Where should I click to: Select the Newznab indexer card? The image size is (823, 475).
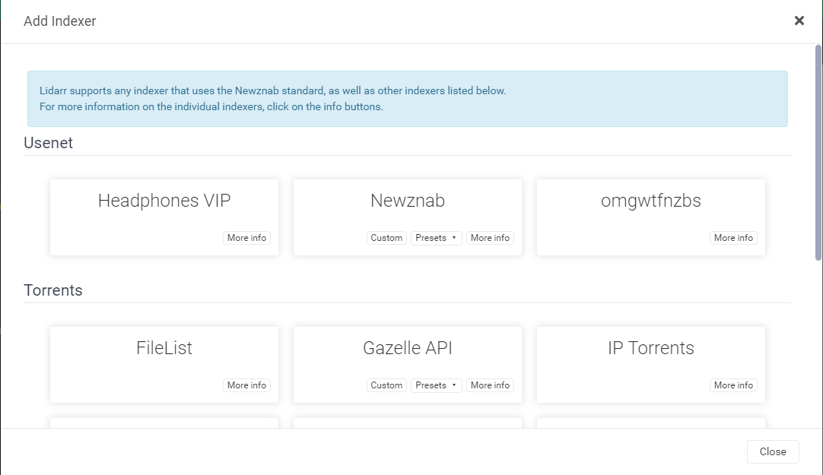click(x=407, y=201)
